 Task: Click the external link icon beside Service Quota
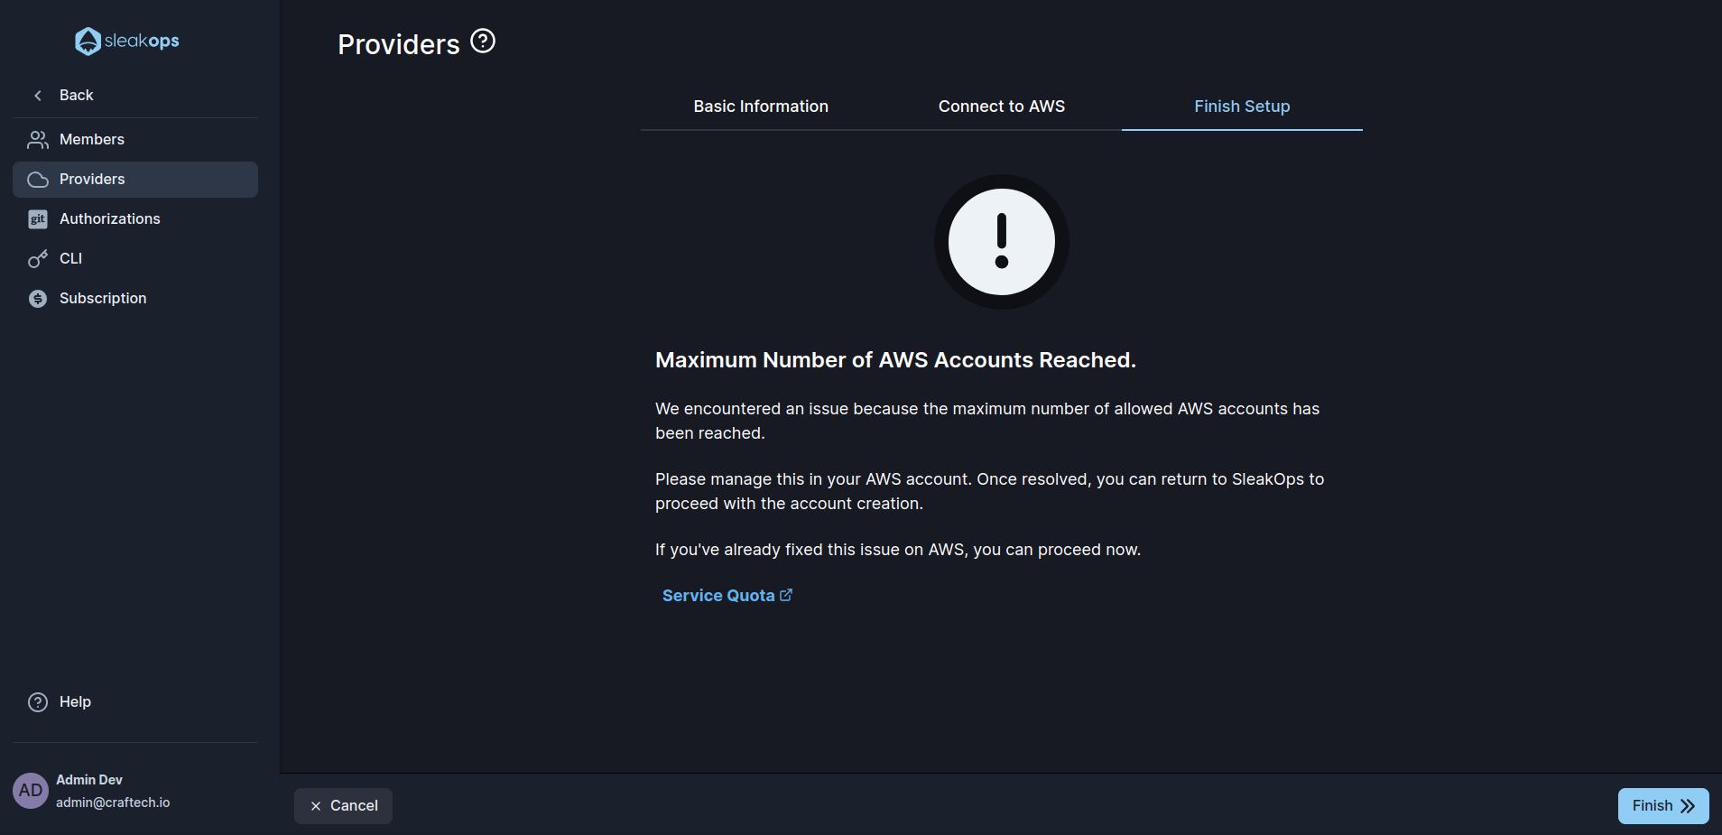(786, 596)
